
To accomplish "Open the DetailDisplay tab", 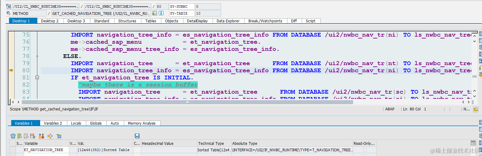I will tap(197, 21).
